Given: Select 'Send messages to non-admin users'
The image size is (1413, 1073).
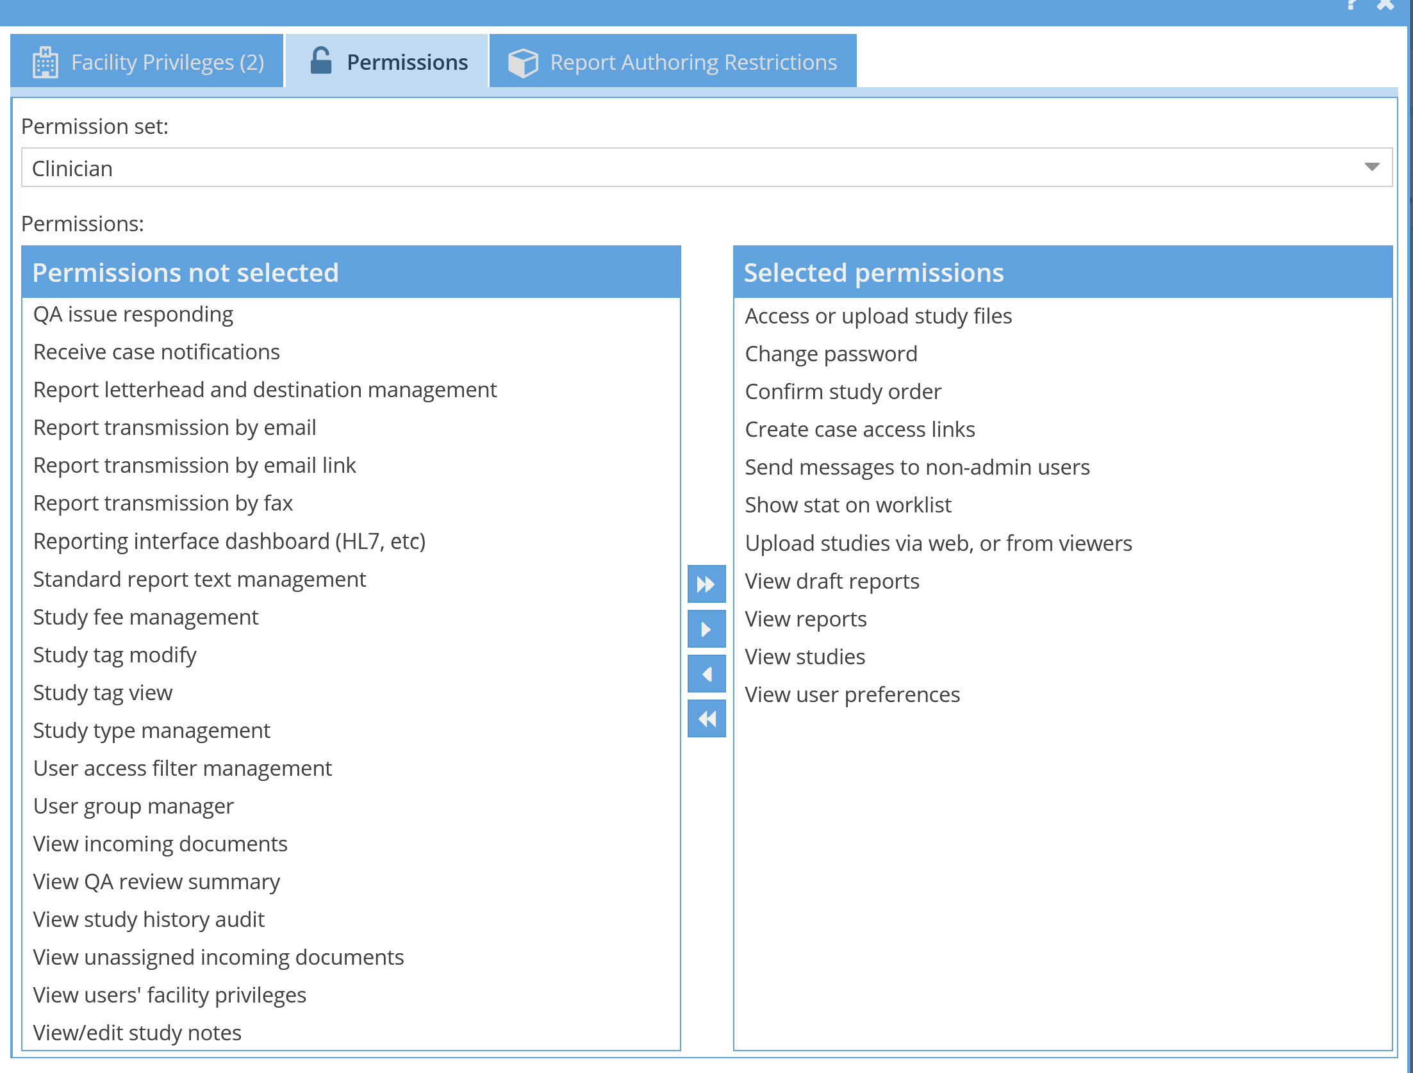Looking at the screenshot, I should click(1062, 468).
